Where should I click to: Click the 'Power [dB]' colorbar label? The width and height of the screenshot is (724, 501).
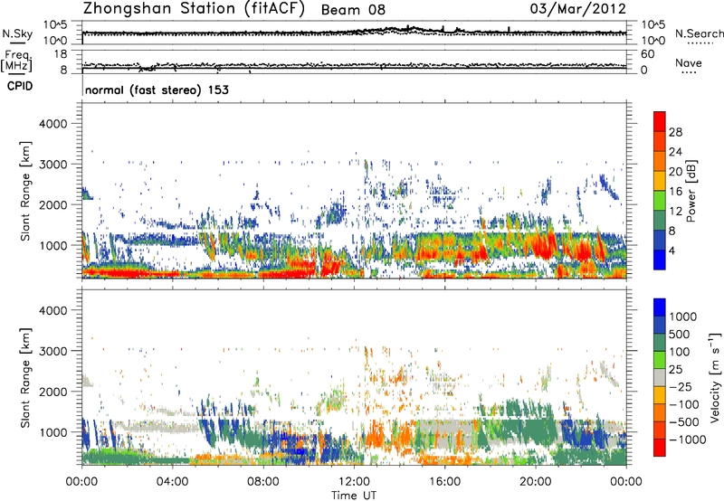pyautogui.click(x=691, y=191)
